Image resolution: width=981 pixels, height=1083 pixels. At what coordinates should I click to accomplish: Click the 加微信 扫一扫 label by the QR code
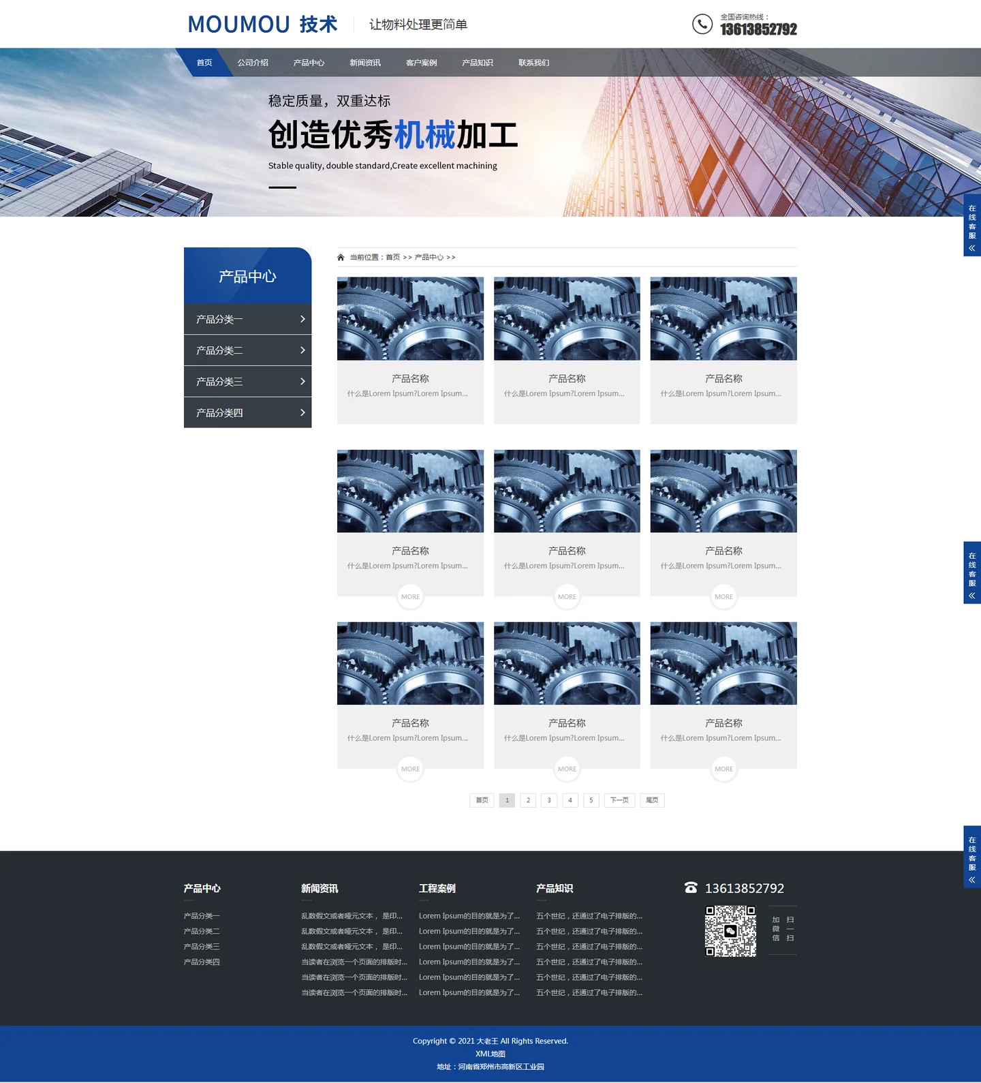(783, 929)
